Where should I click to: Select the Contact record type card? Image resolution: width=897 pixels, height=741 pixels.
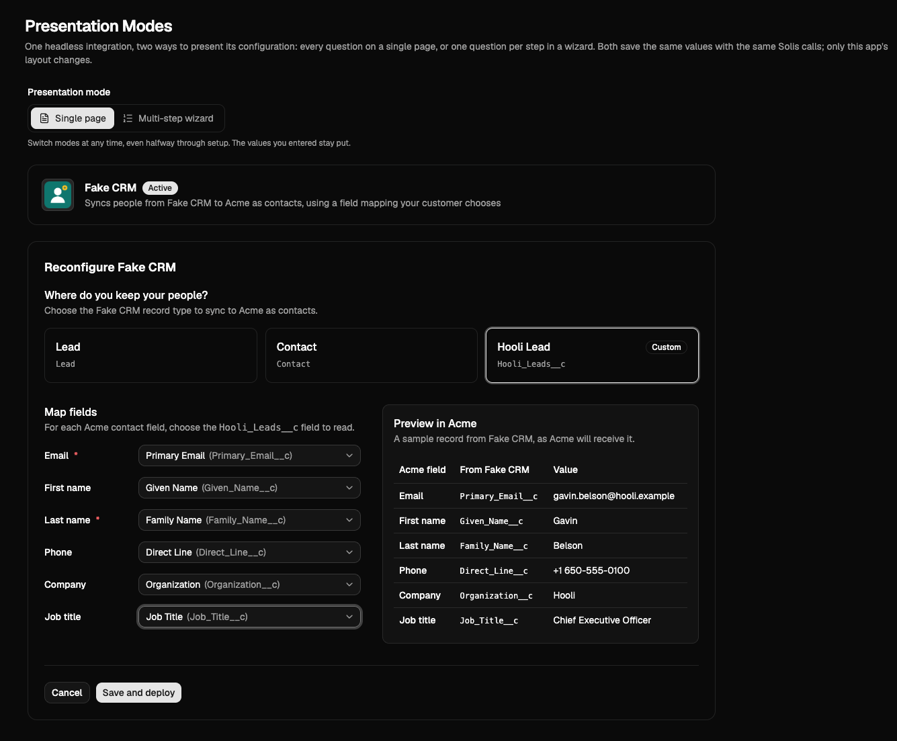tap(372, 355)
